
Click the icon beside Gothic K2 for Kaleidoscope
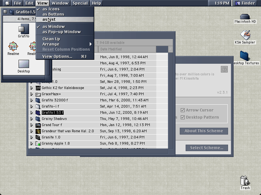(38, 88)
